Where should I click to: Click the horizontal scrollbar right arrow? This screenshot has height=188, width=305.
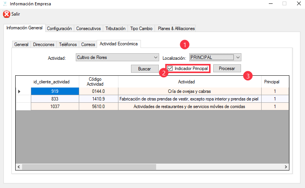[x=286, y=167]
